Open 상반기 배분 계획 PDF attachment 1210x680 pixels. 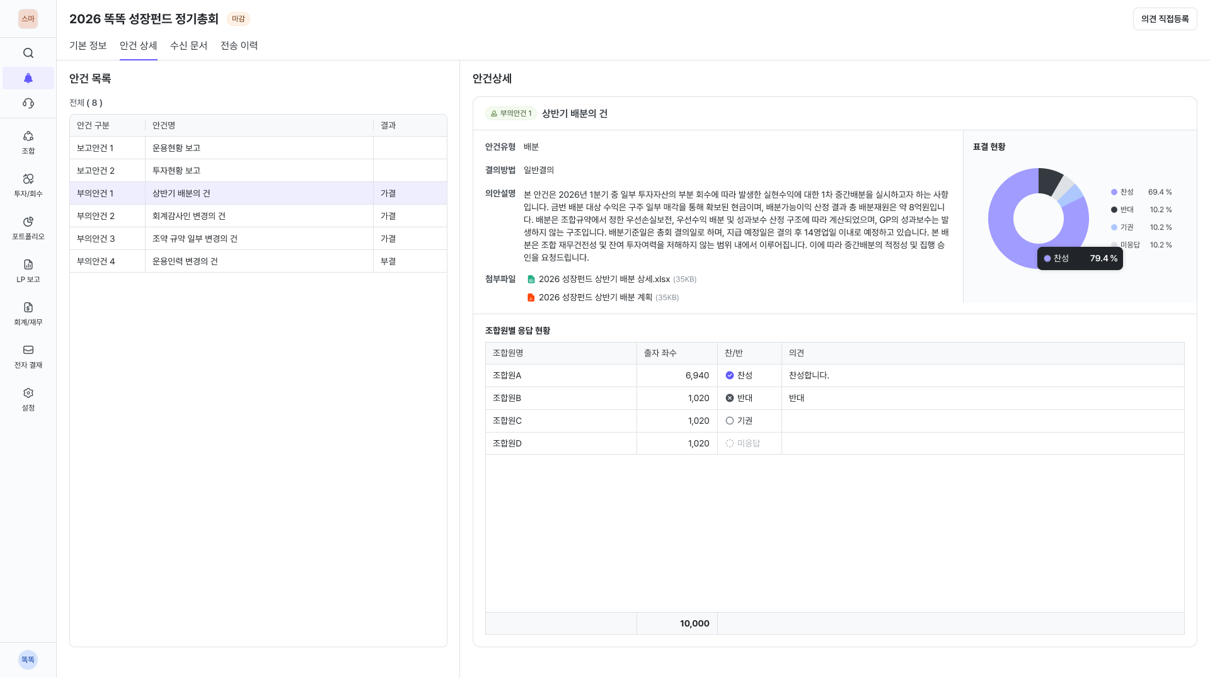[594, 297]
